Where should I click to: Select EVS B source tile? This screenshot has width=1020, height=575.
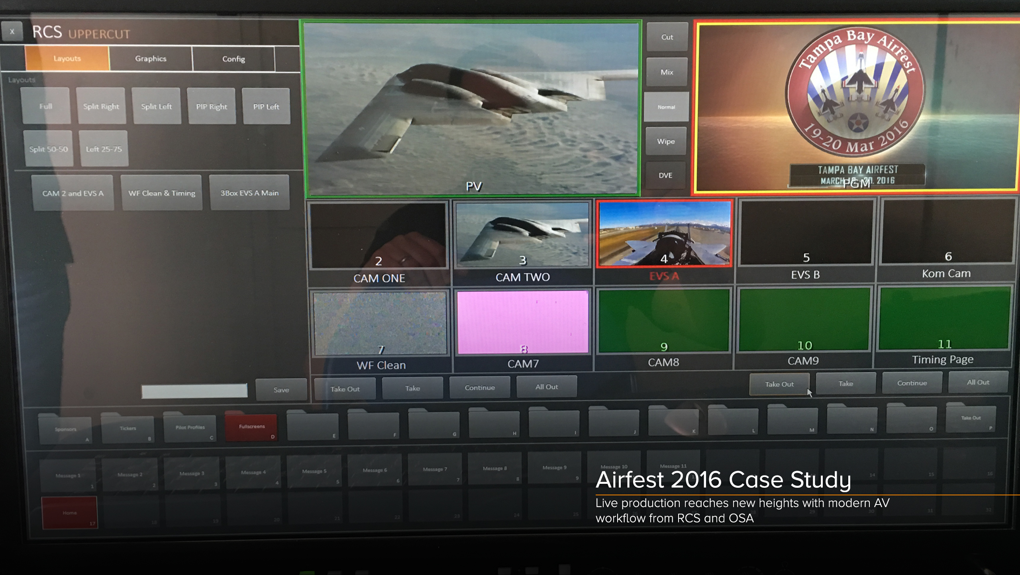[806, 240]
